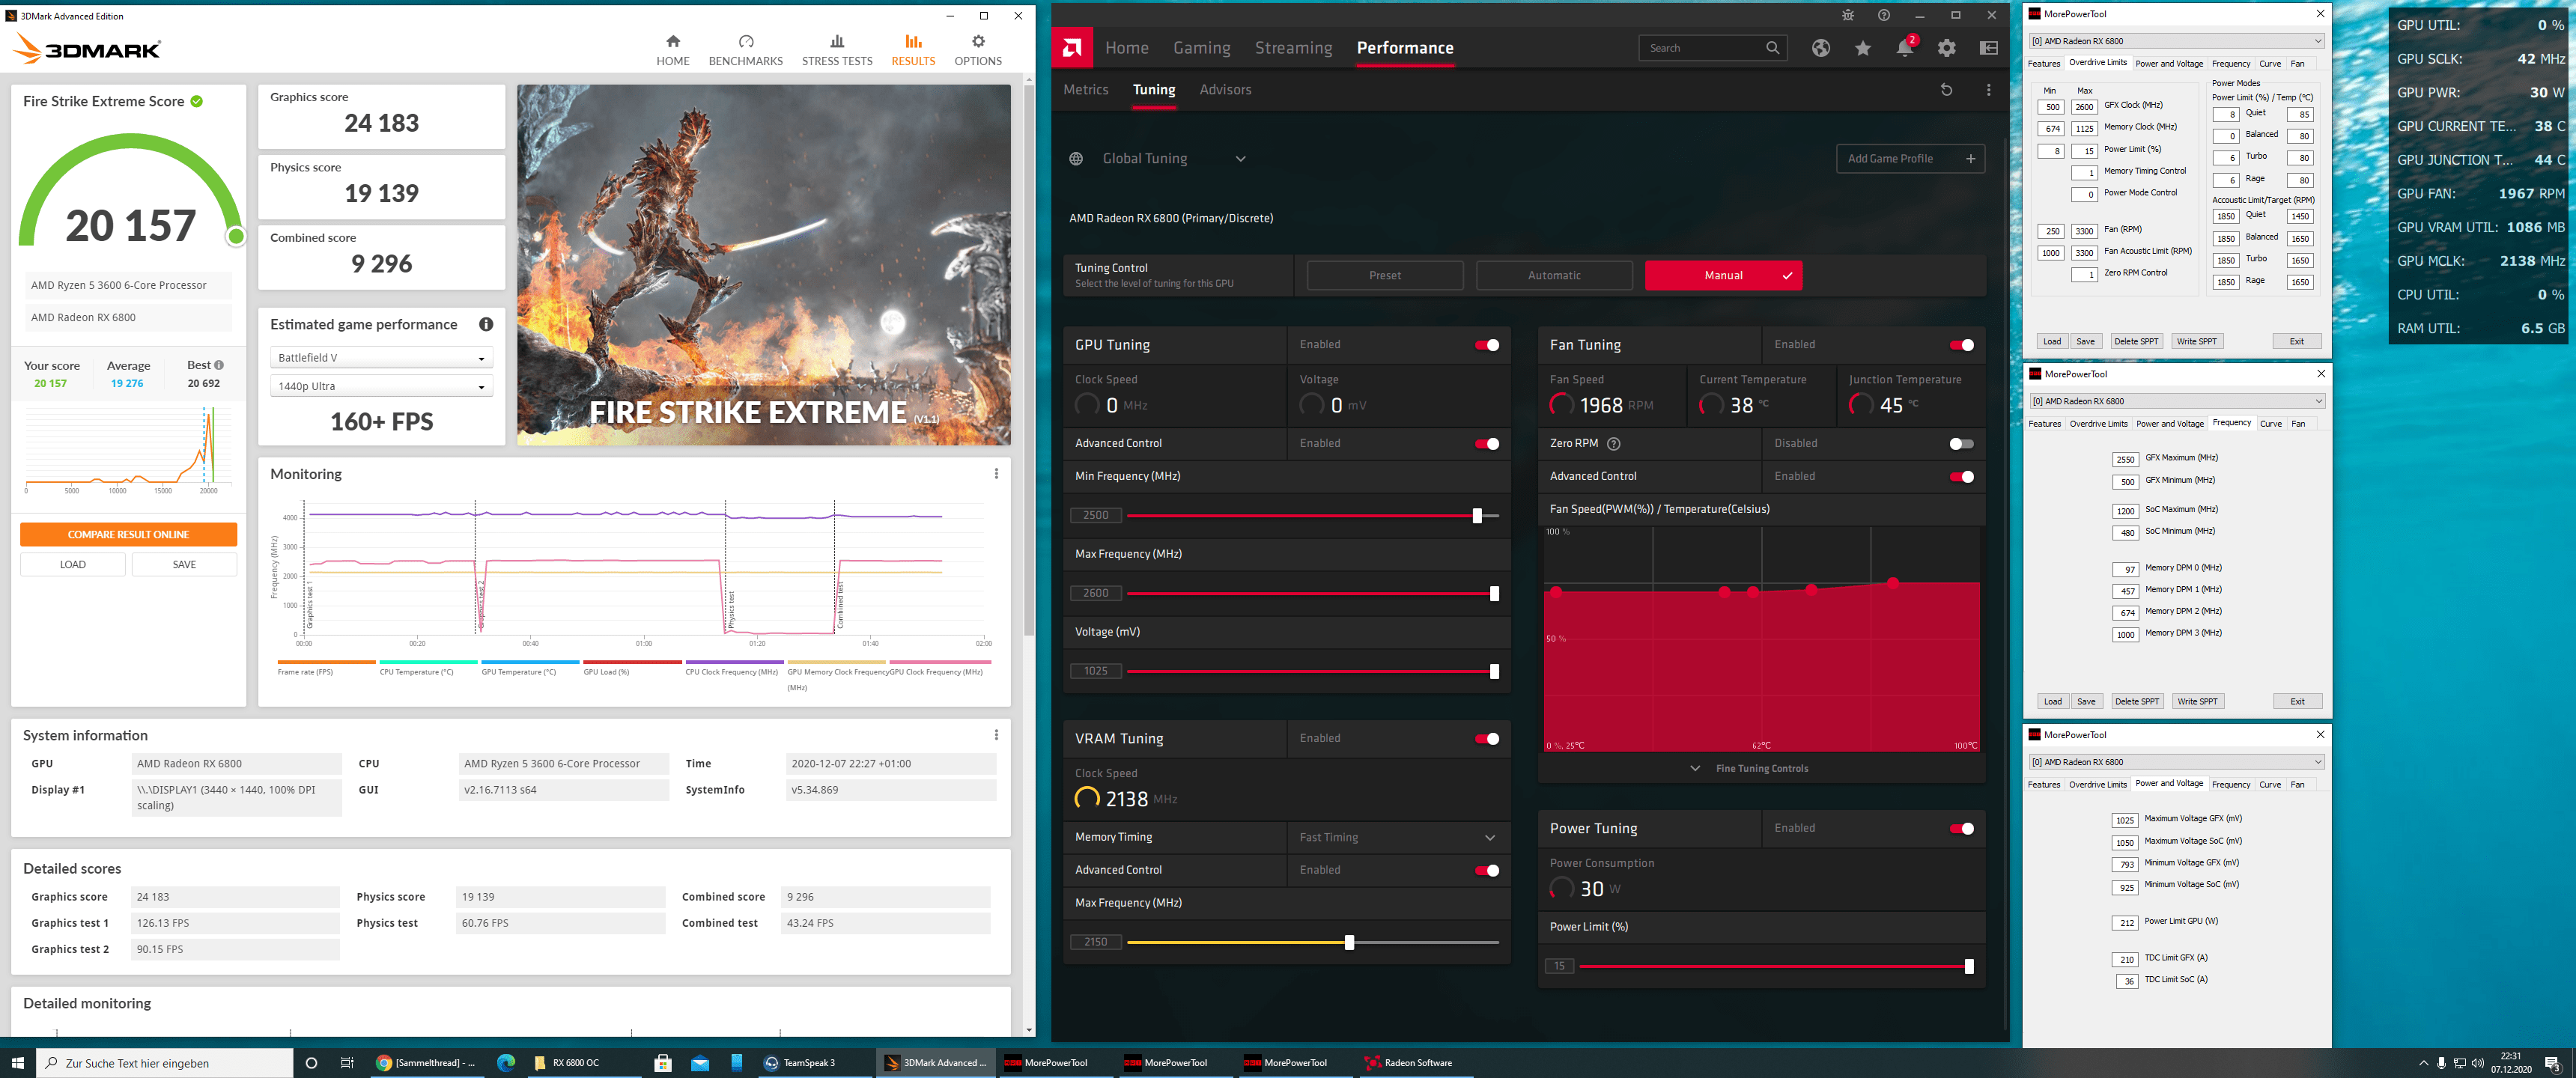2576x1078 pixels.
Task: Adjust GPU Min Frequency slider handle
Action: (1476, 516)
